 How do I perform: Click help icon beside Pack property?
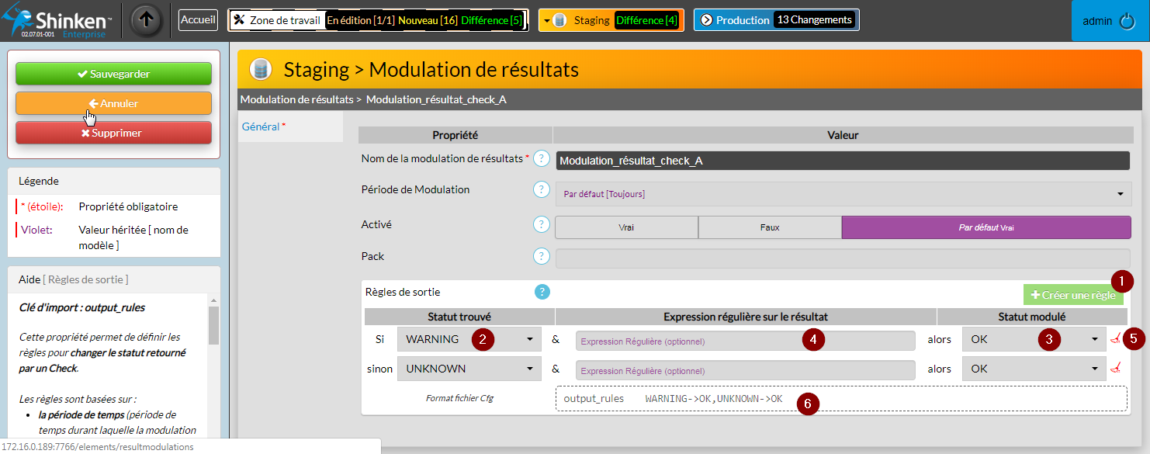(x=541, y=257)
